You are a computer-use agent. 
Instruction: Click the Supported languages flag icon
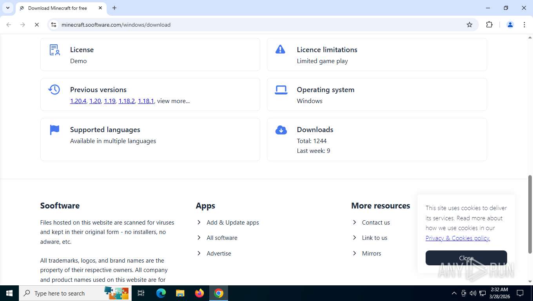pos(54,130)
